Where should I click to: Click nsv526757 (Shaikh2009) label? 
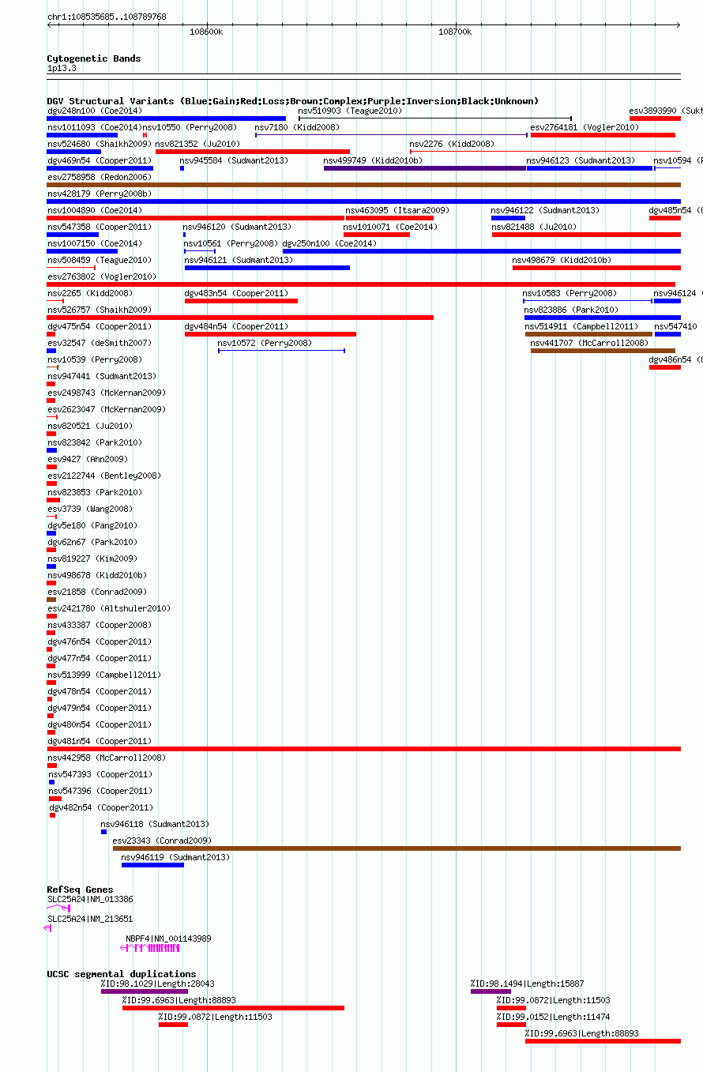[x=100, y=310]
